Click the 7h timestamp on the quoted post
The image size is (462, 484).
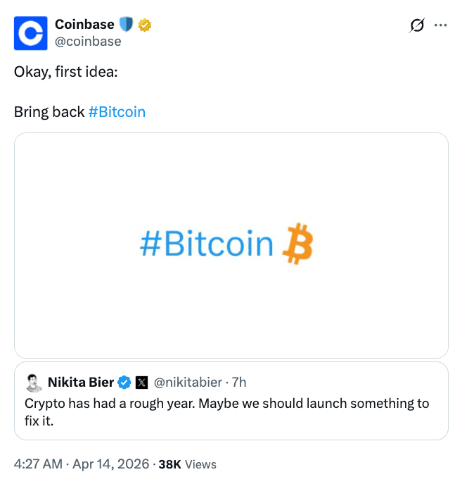coord(239,383)
